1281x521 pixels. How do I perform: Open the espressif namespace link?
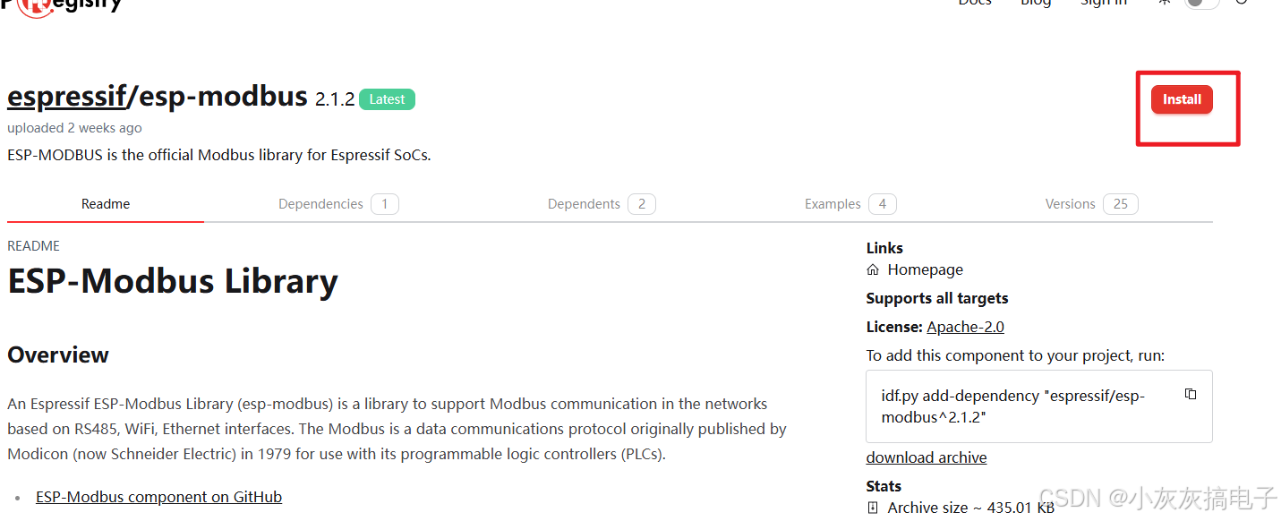click(66, 97)
